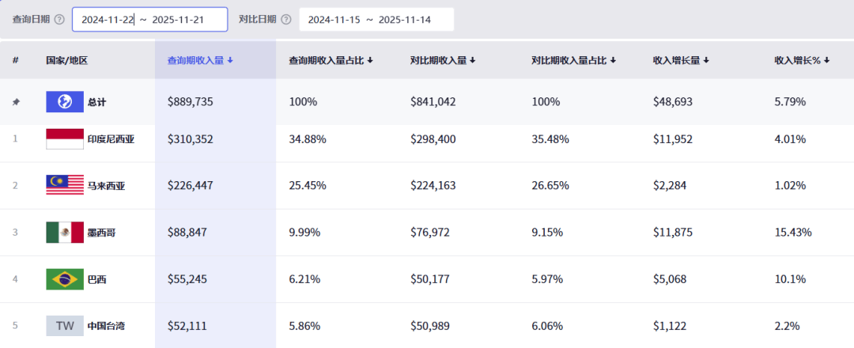Screen dimensions: 854x348
Task: Click the globe icon for 总计
Action: pyautogui.click(x=65, y=102)
